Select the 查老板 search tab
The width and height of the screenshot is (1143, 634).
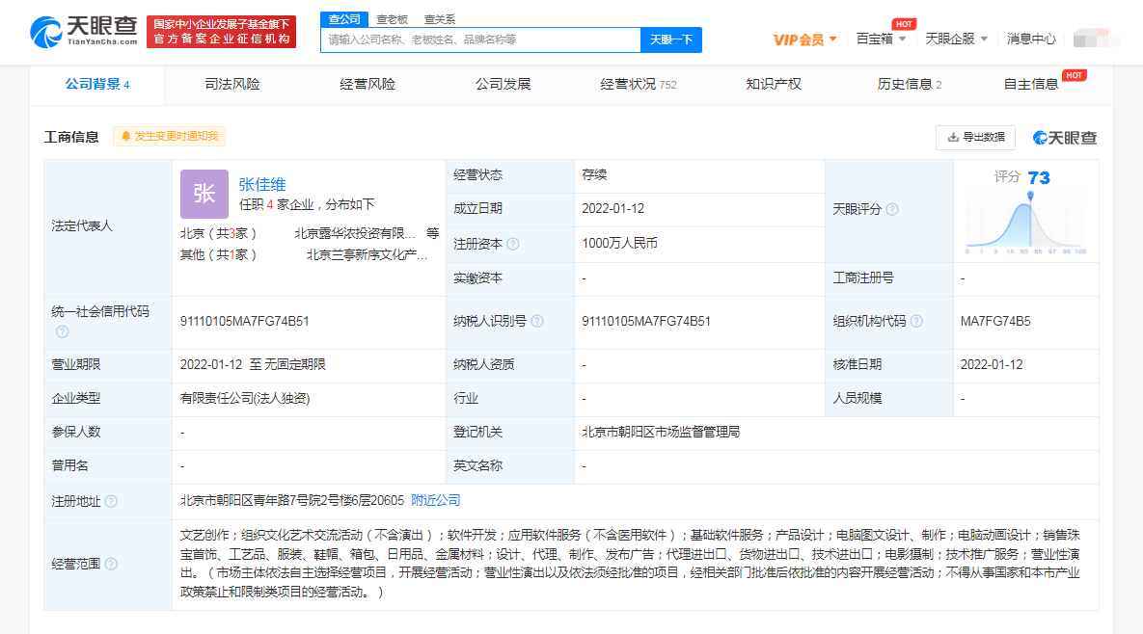393,19
